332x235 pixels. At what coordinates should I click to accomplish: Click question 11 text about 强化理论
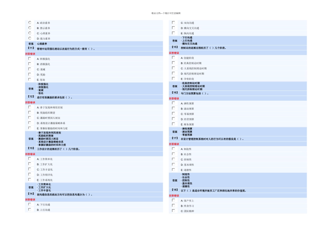66,49
